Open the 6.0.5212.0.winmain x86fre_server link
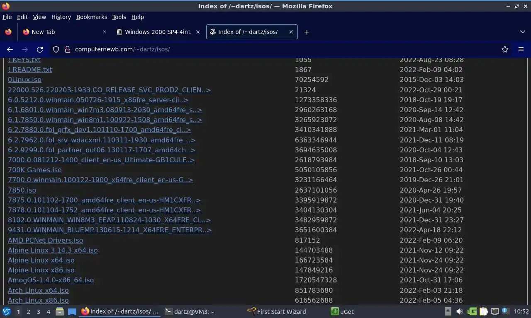 pos(98,100)
